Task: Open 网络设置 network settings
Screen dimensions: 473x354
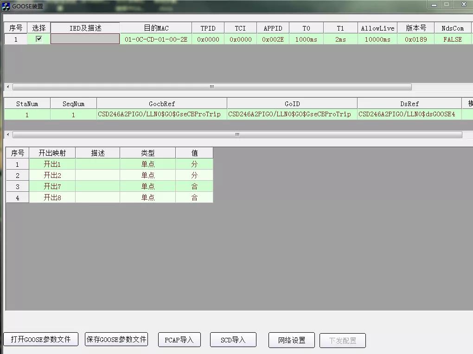Action: pyautogui.click(x=292, y=340)
